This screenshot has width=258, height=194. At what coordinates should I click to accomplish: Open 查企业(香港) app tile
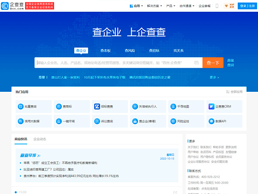[148, 121]
